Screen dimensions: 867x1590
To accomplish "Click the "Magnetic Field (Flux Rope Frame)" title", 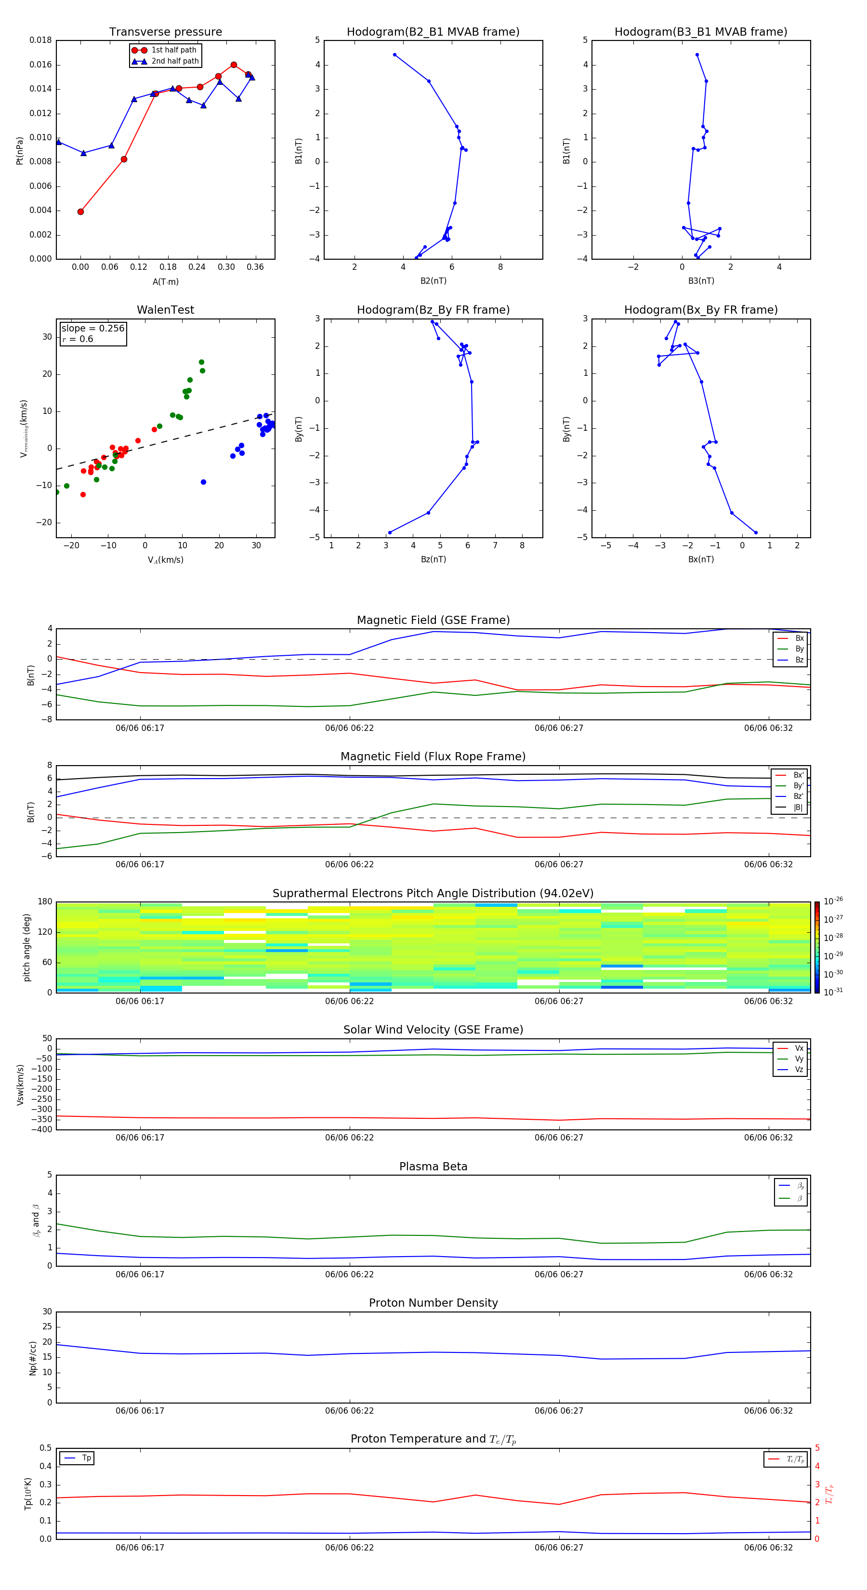I will coord(433,757).
